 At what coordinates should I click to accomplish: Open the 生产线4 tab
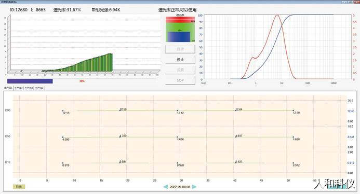click(39, 88)
